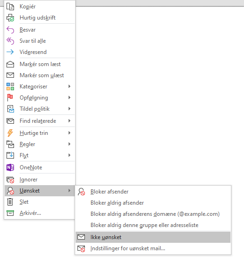Click the Videresend forward arrow icon
The image size is (244, 267).
(x=10, y=52)
